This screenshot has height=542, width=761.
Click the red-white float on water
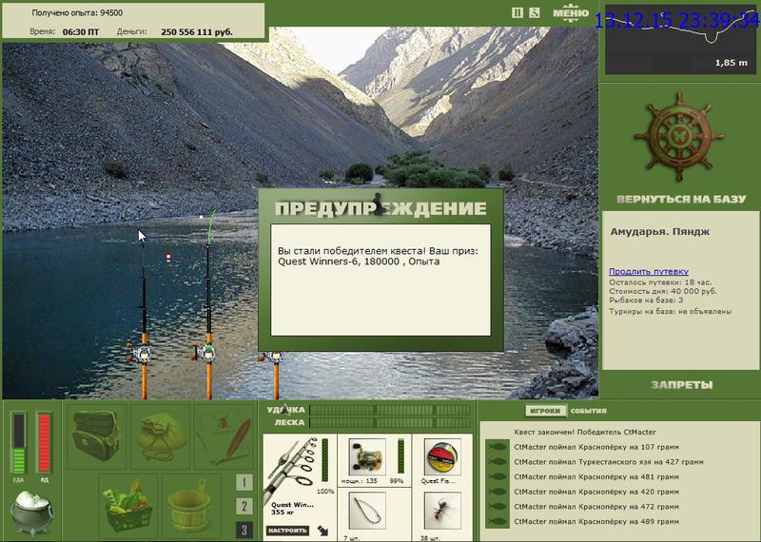click(168, 257)
